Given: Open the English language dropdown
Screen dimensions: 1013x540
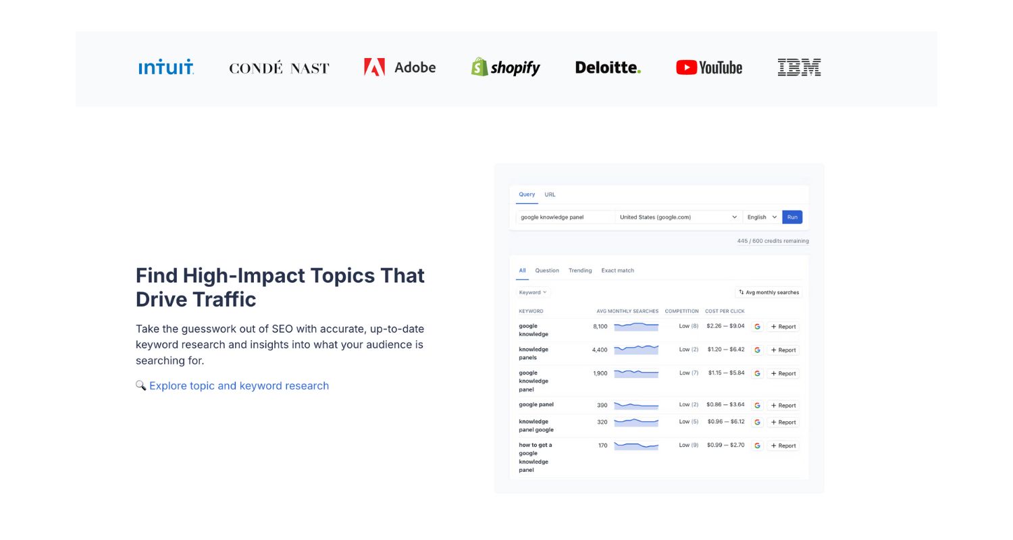Looking at the screenshot, I should pyautogui.click(x=762, y=217).
